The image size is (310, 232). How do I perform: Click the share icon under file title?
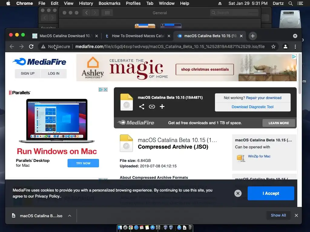(x=142, y=107)
